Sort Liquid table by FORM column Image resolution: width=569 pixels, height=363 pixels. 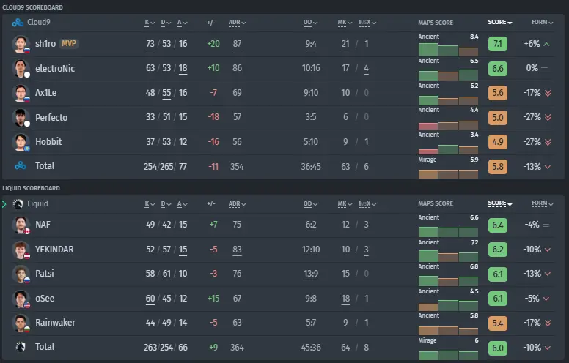click(x=542, y=203)
